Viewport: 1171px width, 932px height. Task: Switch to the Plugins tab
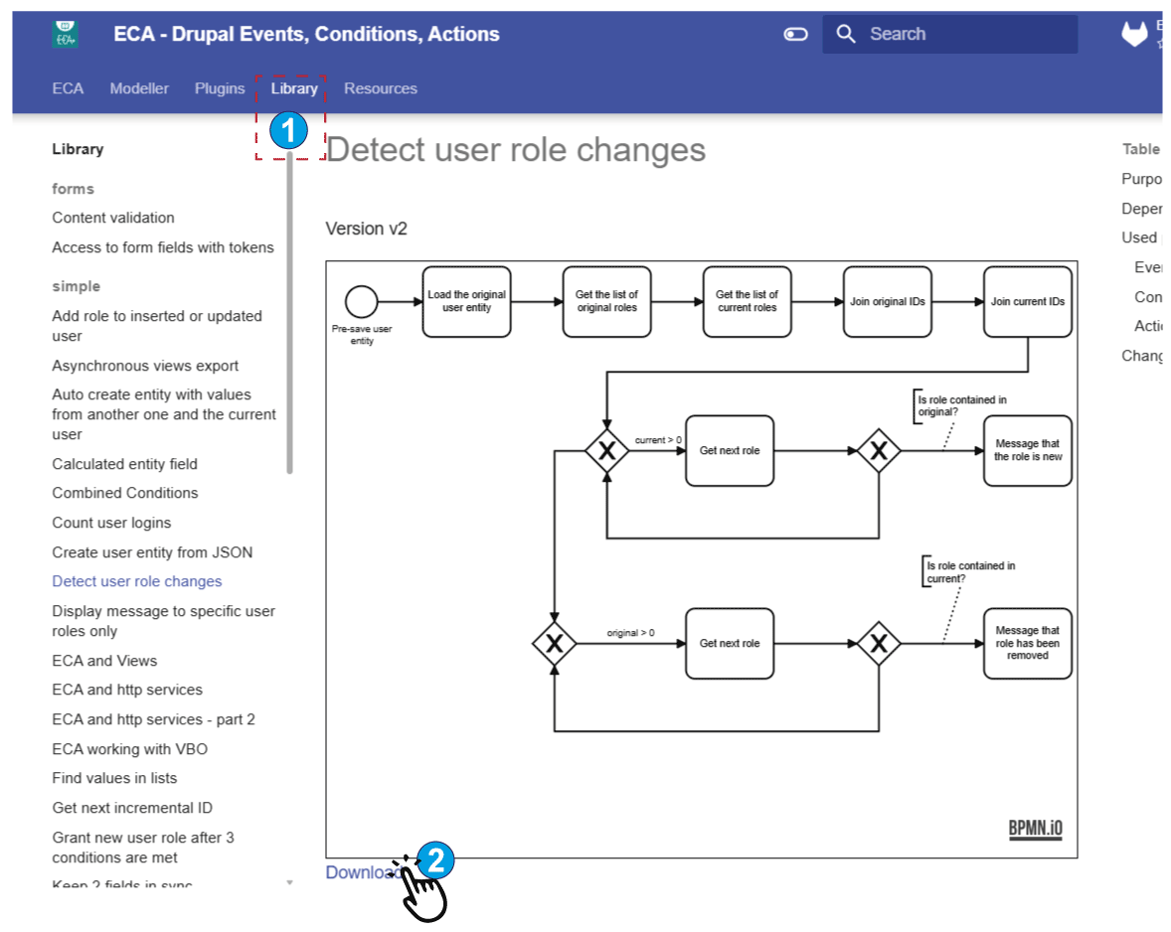coord(220,88)
